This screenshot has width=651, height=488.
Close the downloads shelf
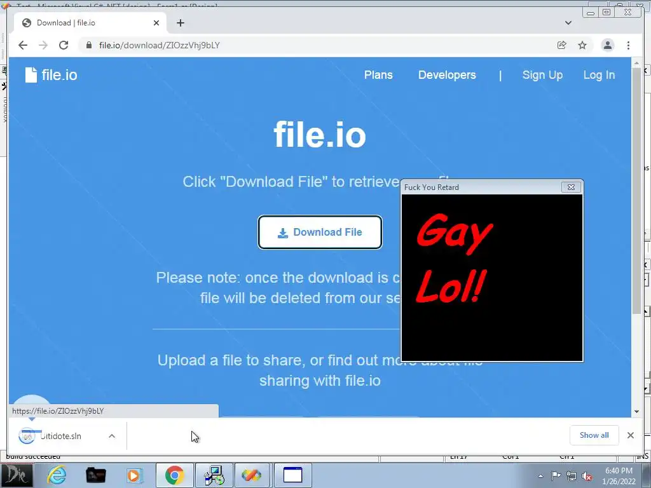[x=630, y=435]
